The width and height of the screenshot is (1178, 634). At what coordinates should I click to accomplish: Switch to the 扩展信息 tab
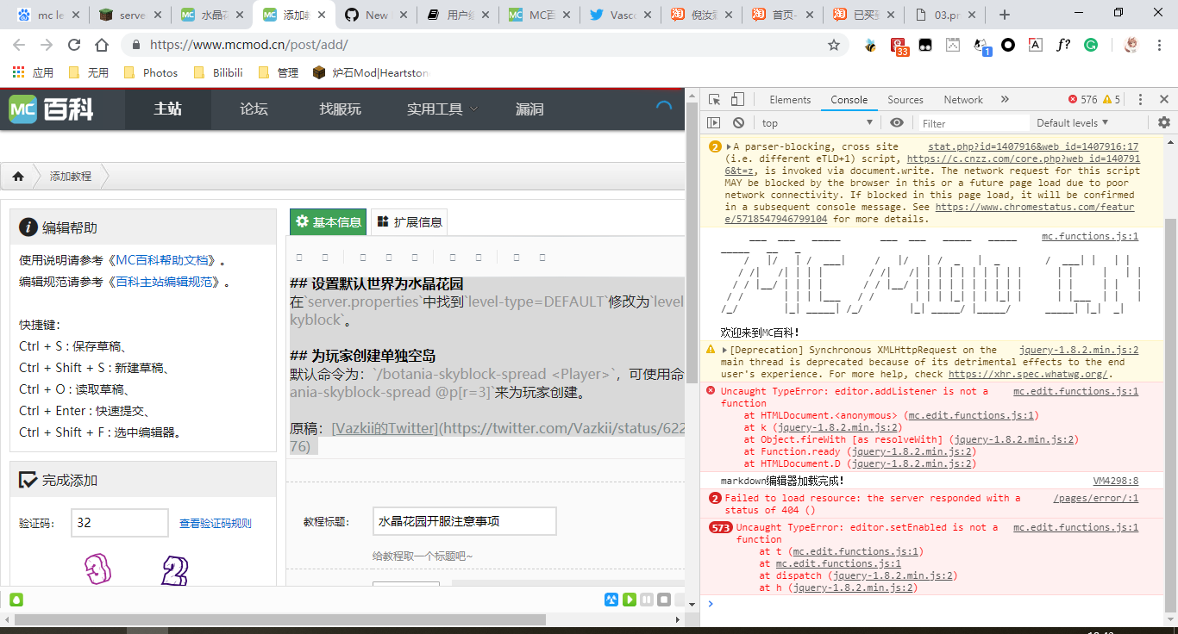click(x=410, y=221)
